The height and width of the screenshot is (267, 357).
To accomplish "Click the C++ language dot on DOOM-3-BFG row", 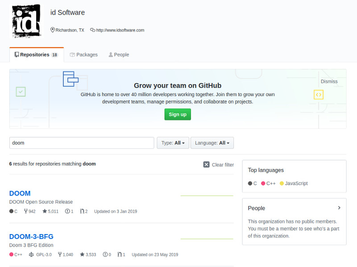I will coord(12,254).
